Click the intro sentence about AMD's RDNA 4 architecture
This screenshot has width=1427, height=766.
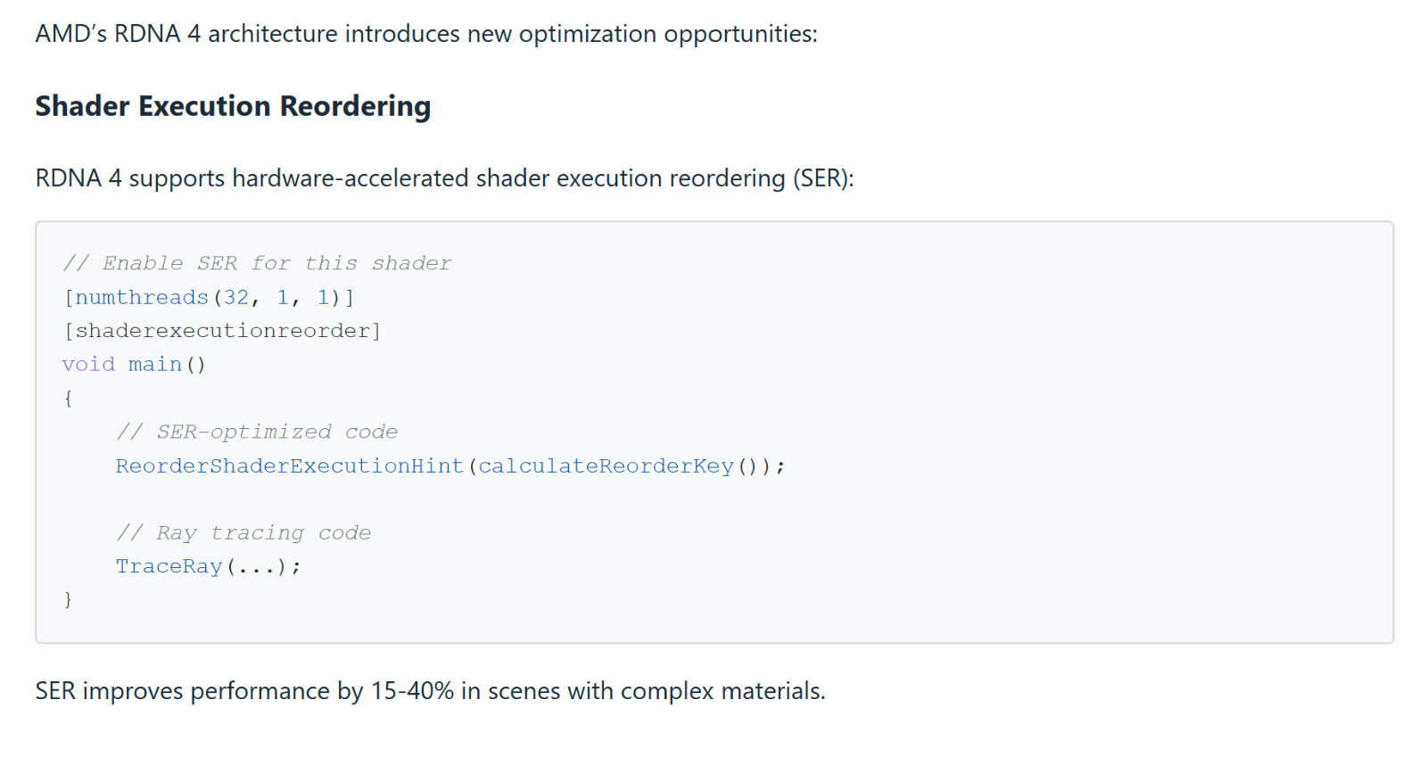pyautogui.click(x=426, y=34)
